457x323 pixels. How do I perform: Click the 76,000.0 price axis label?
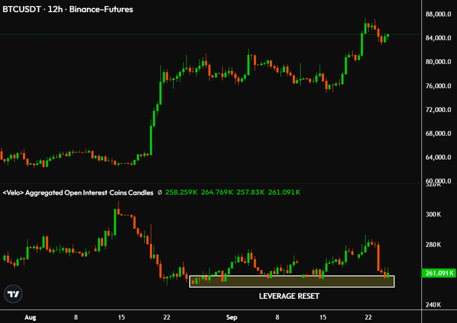pyautogui.click(x=438, y=86)
